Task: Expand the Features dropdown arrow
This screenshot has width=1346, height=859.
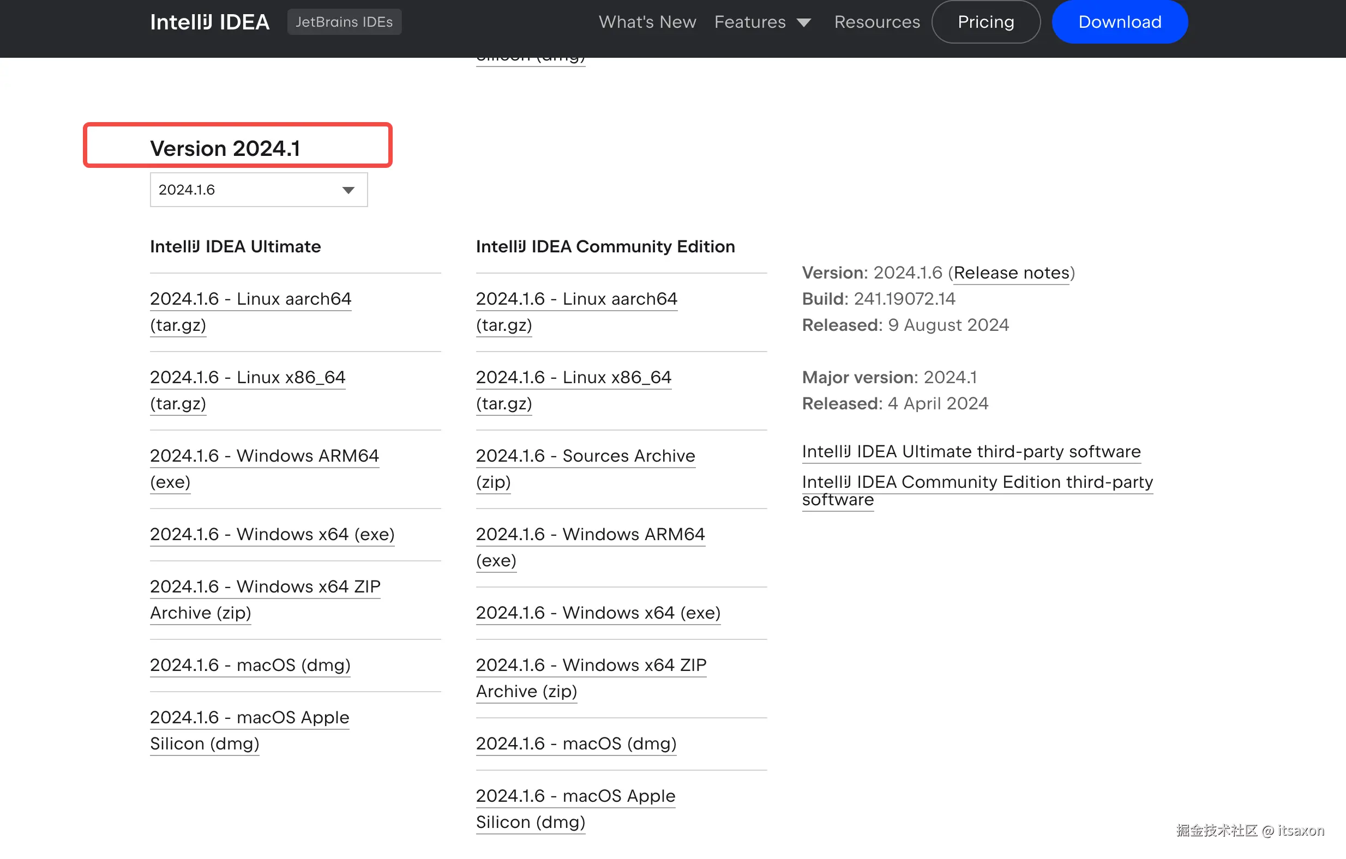Action: click(804, 23)
